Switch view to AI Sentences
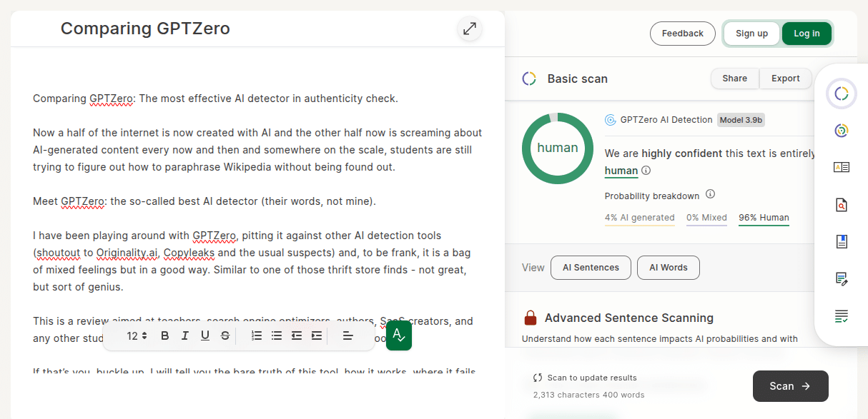 (591, 268)
